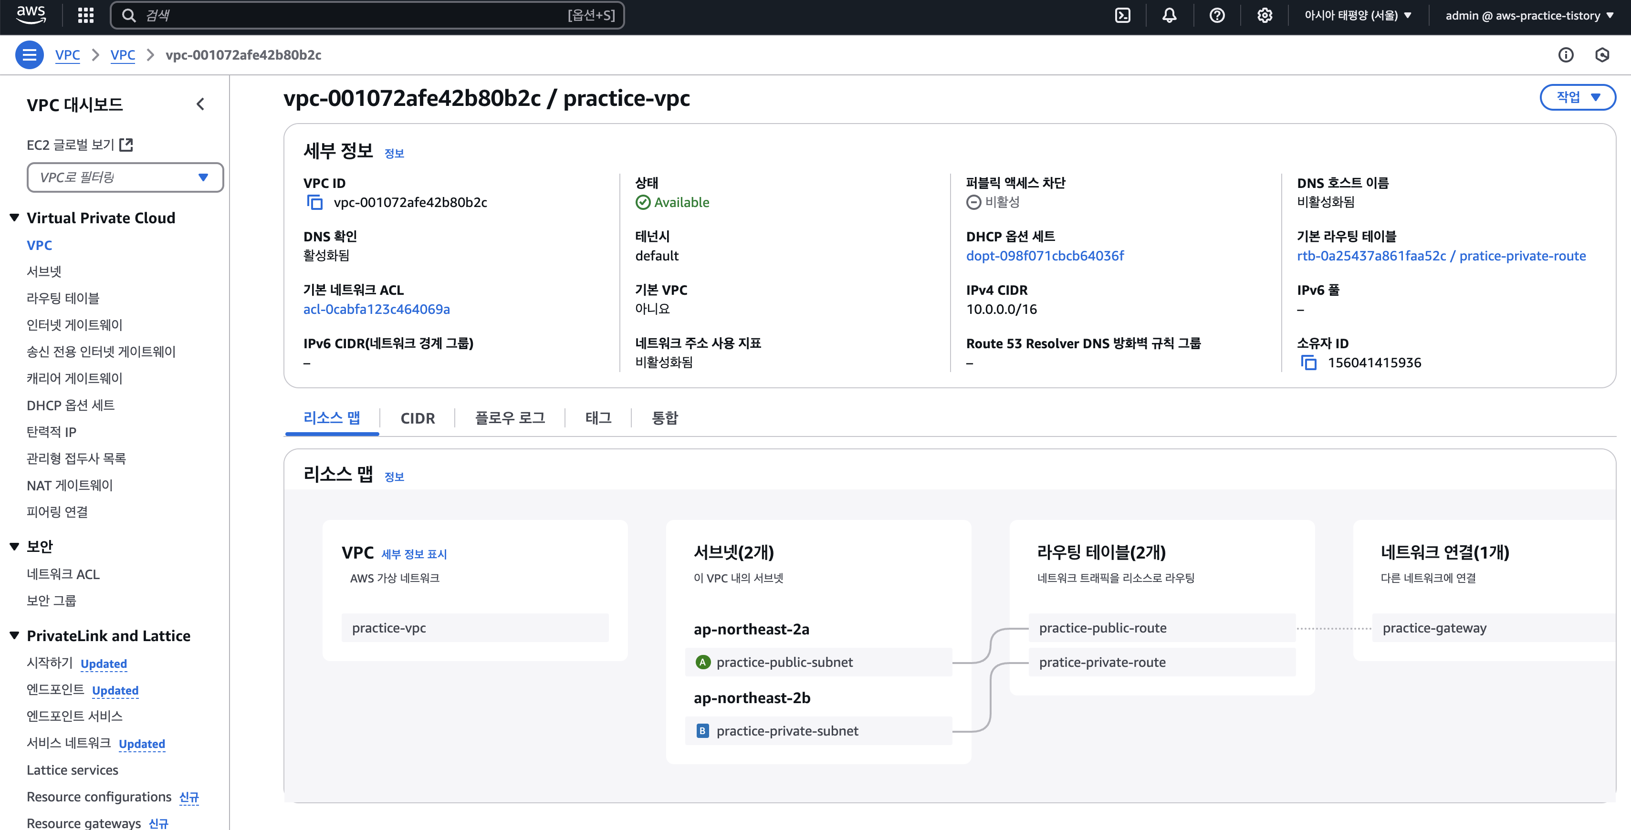Image resolution: width=1631 pixels, height=830 pixels.
Task: Open the 작업 actions dropdown
Action: pyautogui.click(x=1577, y=97)
